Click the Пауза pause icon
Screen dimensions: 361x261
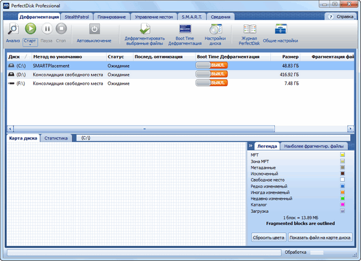[x=46, y=29]
